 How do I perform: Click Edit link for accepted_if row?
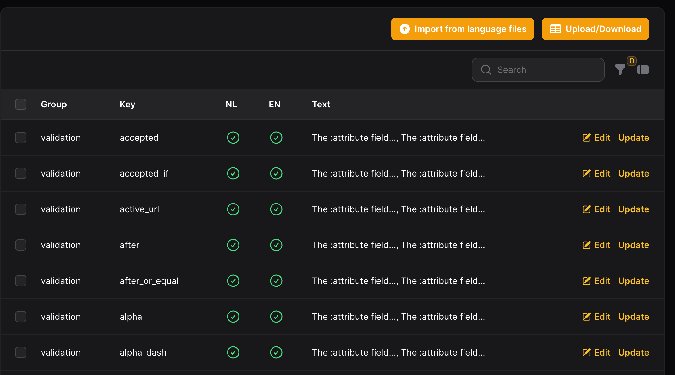click(x=602, y=173)
